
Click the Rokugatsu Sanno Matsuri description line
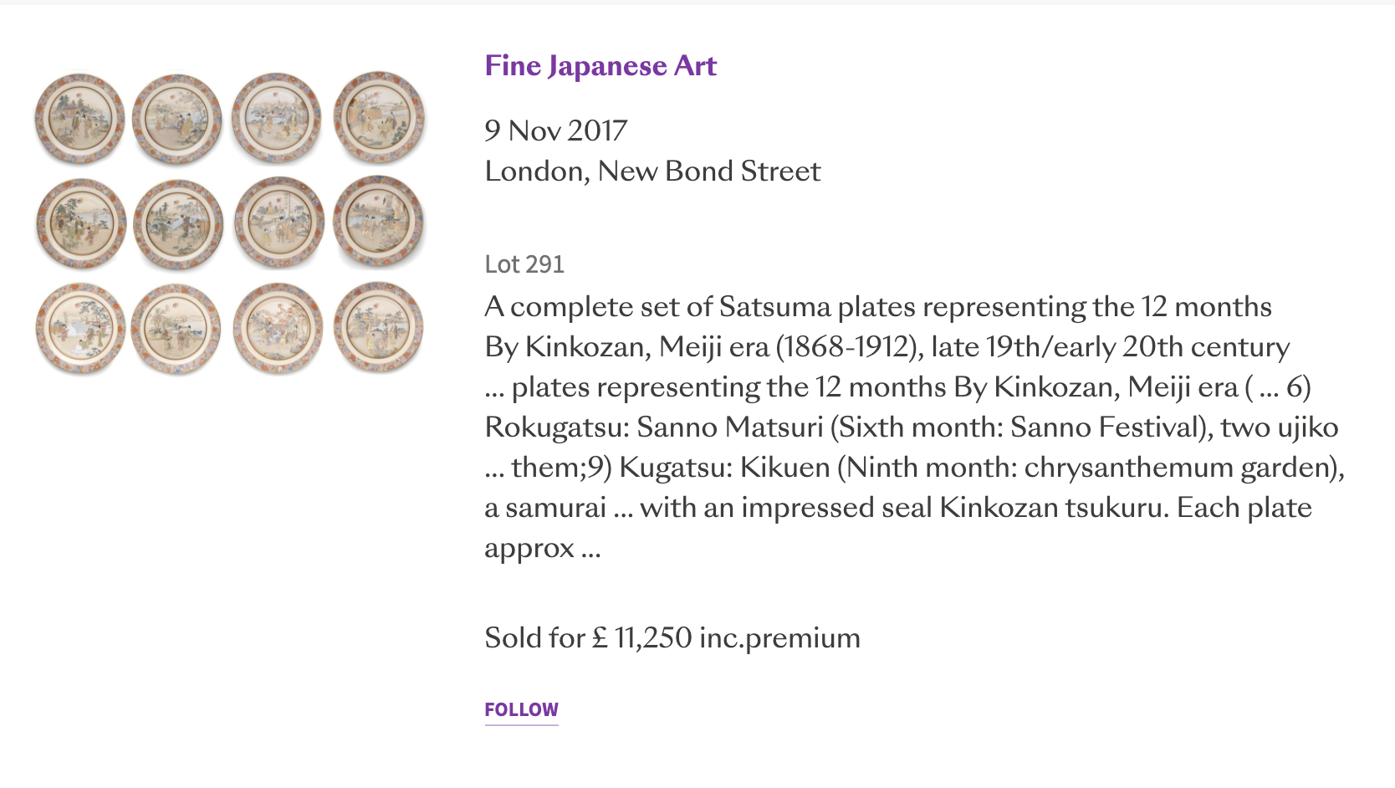pyautogui.click(x=911, y=427)
